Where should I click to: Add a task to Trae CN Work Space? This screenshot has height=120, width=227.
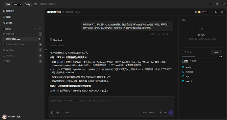40,44
